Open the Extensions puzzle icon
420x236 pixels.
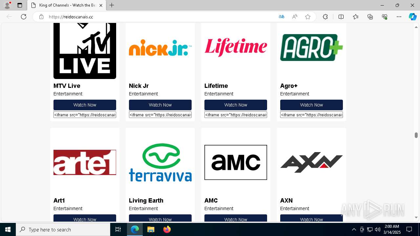click(325, 17)
